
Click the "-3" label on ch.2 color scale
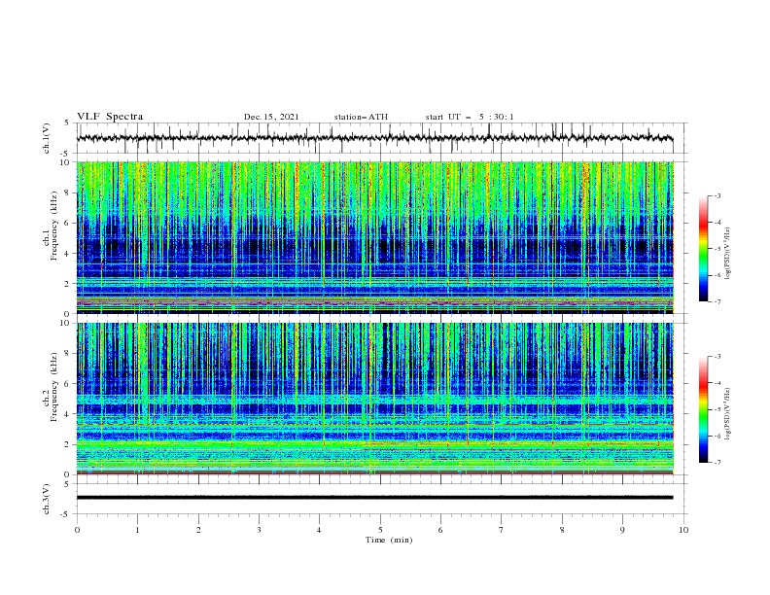click(x=717, y=357)
